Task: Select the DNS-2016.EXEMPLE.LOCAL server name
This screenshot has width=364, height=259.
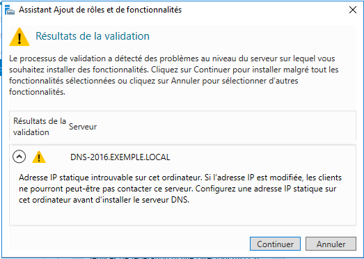Action: tap(120, 157)
